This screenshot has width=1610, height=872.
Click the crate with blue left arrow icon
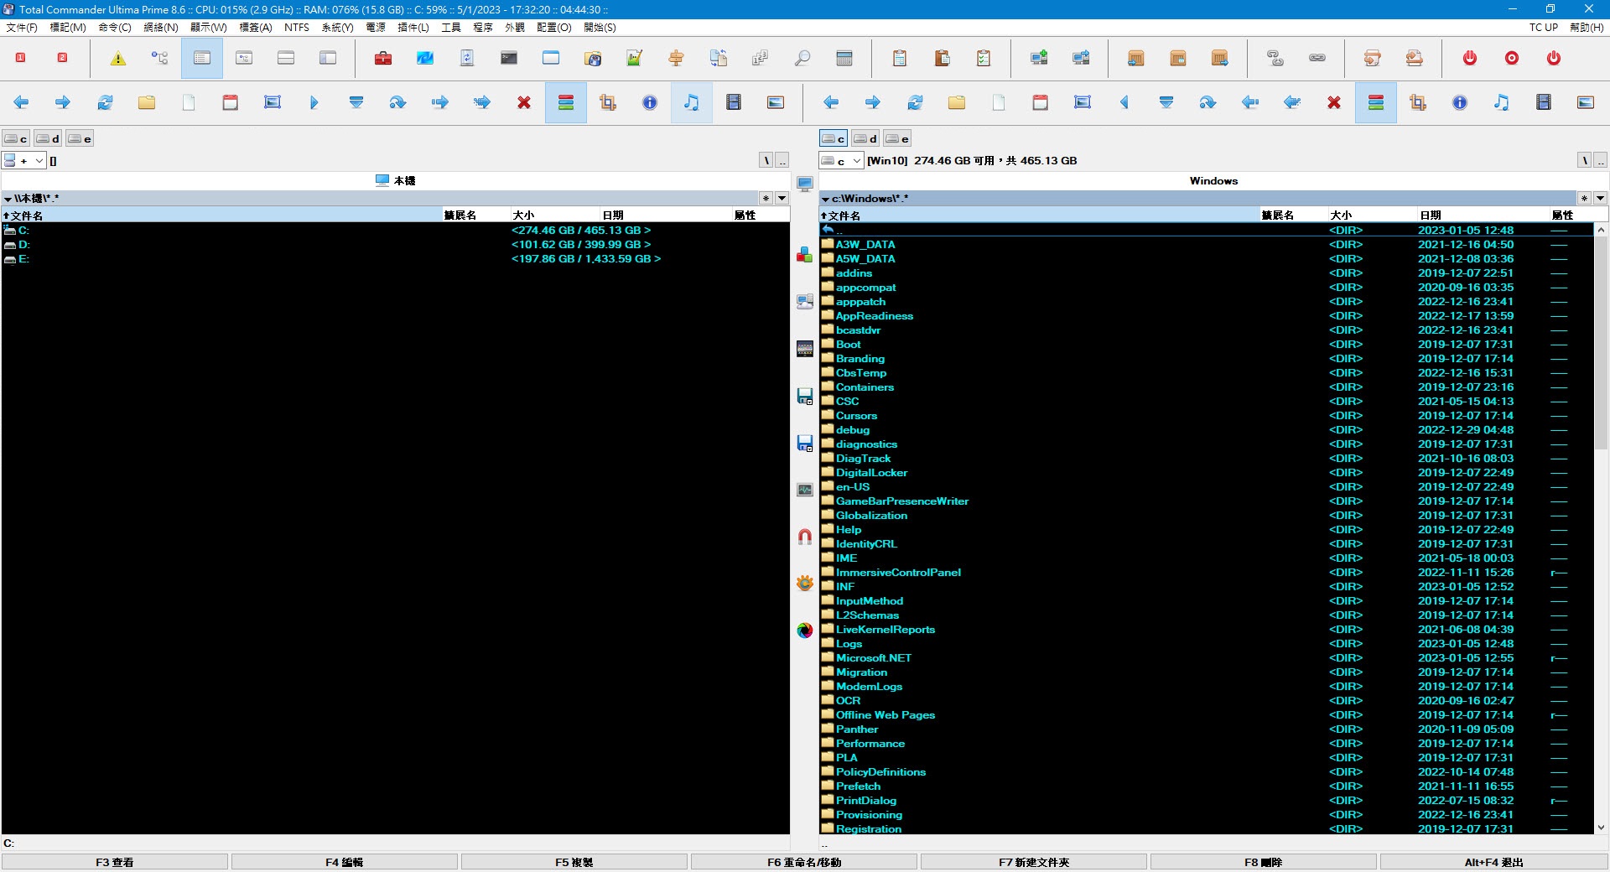point(1136,58)
